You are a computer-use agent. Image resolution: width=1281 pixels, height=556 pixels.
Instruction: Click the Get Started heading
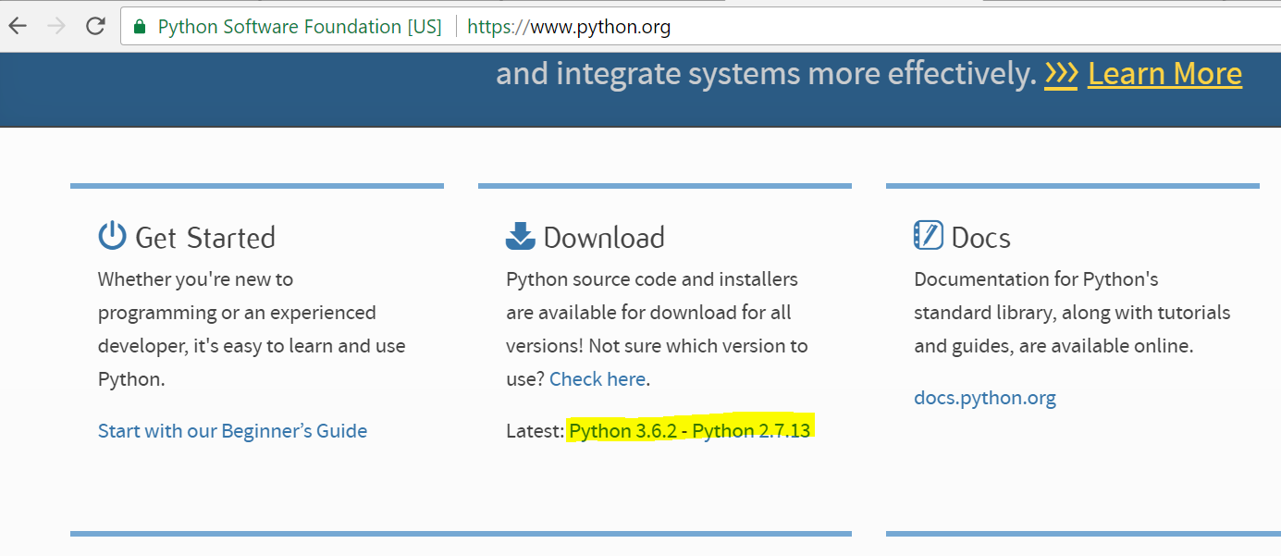pos(205,238)
